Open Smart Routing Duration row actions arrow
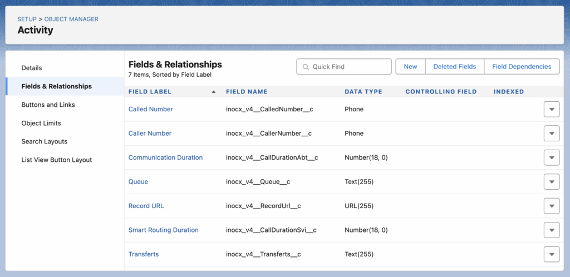The width and height of the screenshot is (570, 277). tap(551, 230)
